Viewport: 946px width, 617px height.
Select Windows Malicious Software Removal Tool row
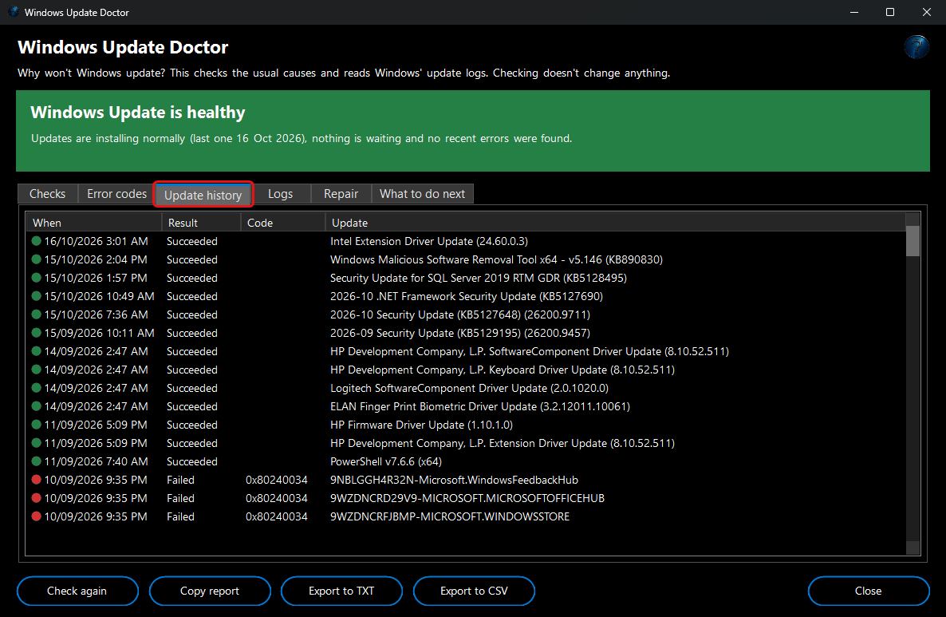466,259
